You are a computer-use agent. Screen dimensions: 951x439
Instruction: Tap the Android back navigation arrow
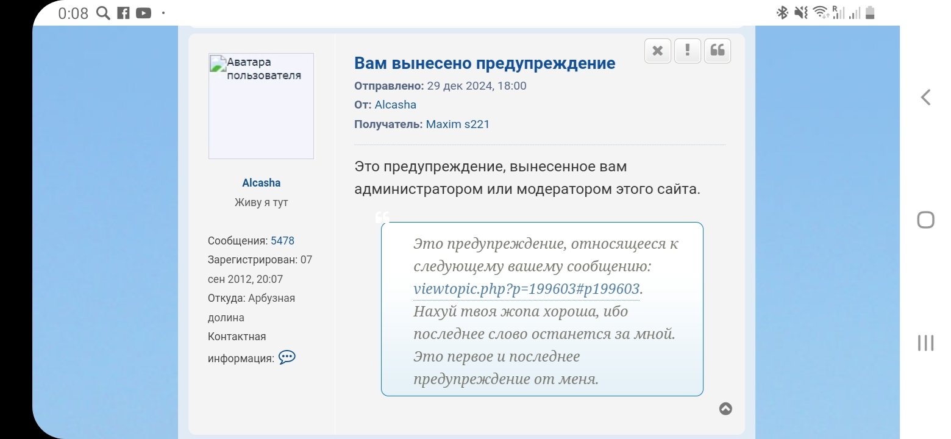pos(925,98)
